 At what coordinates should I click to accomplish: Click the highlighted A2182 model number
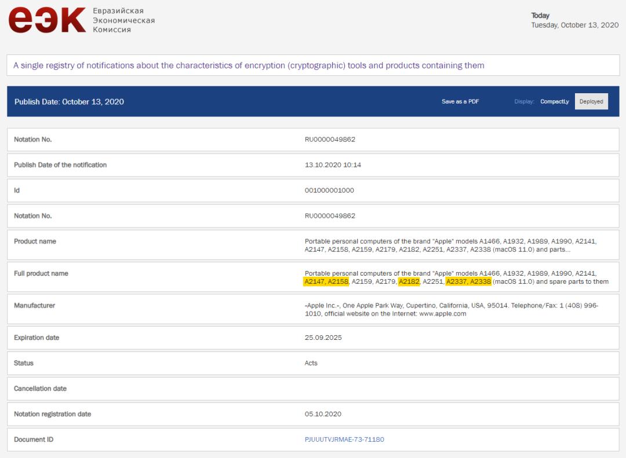409,282
